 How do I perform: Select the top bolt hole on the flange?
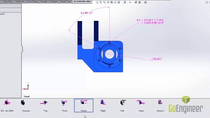coord(110,42)
